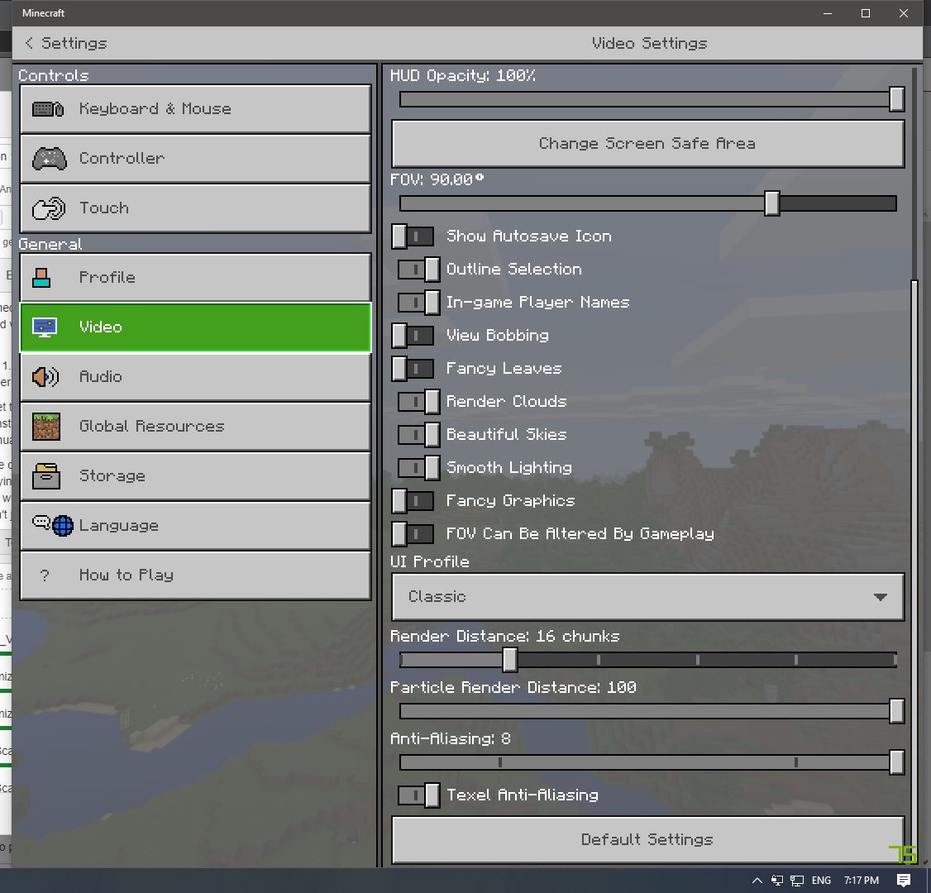
Task: Toggle Texel Anti-Aliasing switch
Action: pos(418,795)
